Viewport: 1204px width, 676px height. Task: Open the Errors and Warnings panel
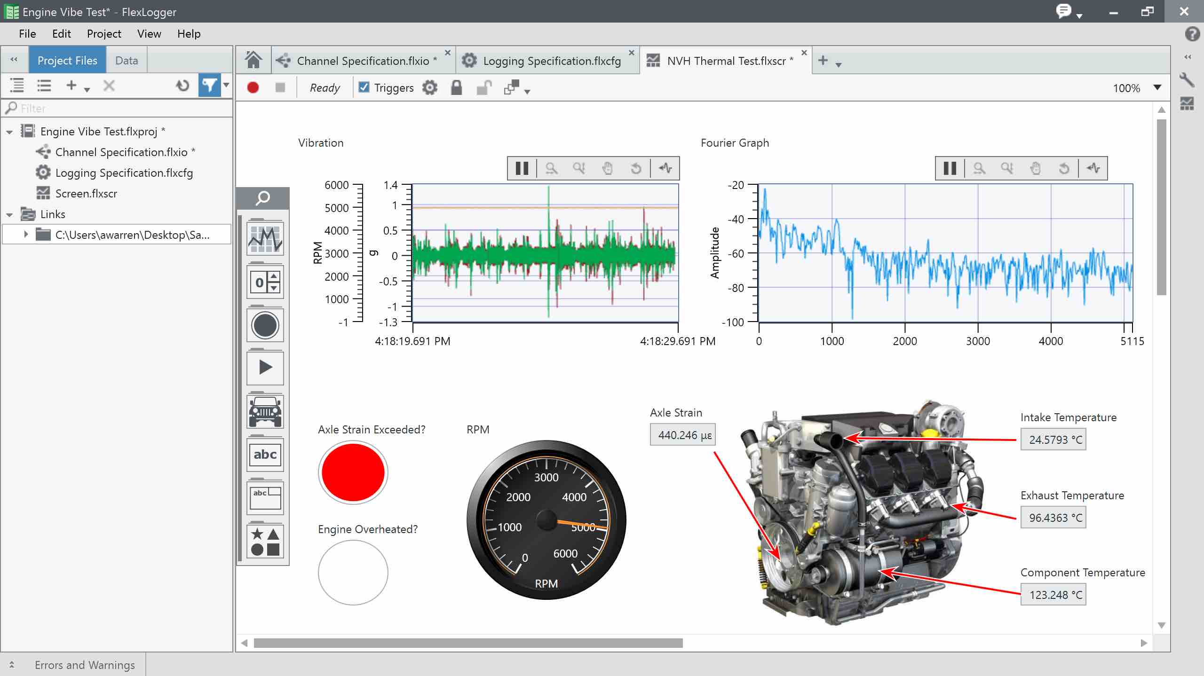(85, 665)
